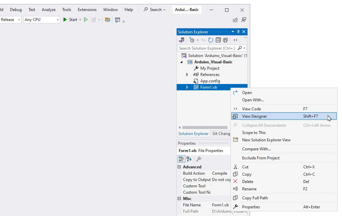342x216 pixels.
Task: Open Property Pages wrench in Properties panel
Action: (x=199, y=159)
